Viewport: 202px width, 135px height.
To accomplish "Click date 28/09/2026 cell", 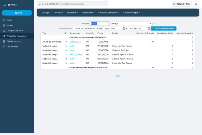I will click(x=103, y=55).
